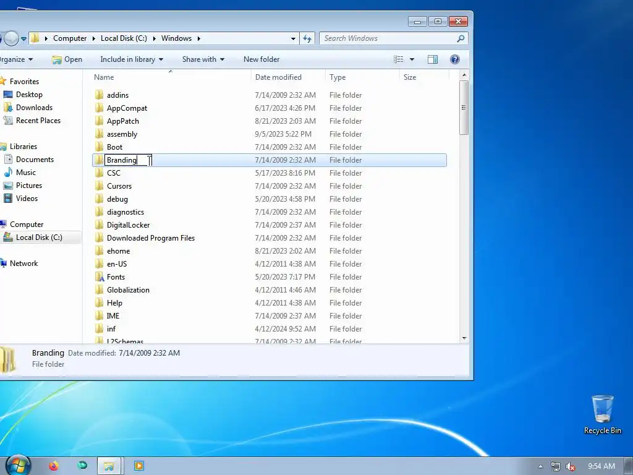Screen dimensions: 633x475
Task: Click Local Disk (C:) in breadcrumb
Action: [124, 38]
